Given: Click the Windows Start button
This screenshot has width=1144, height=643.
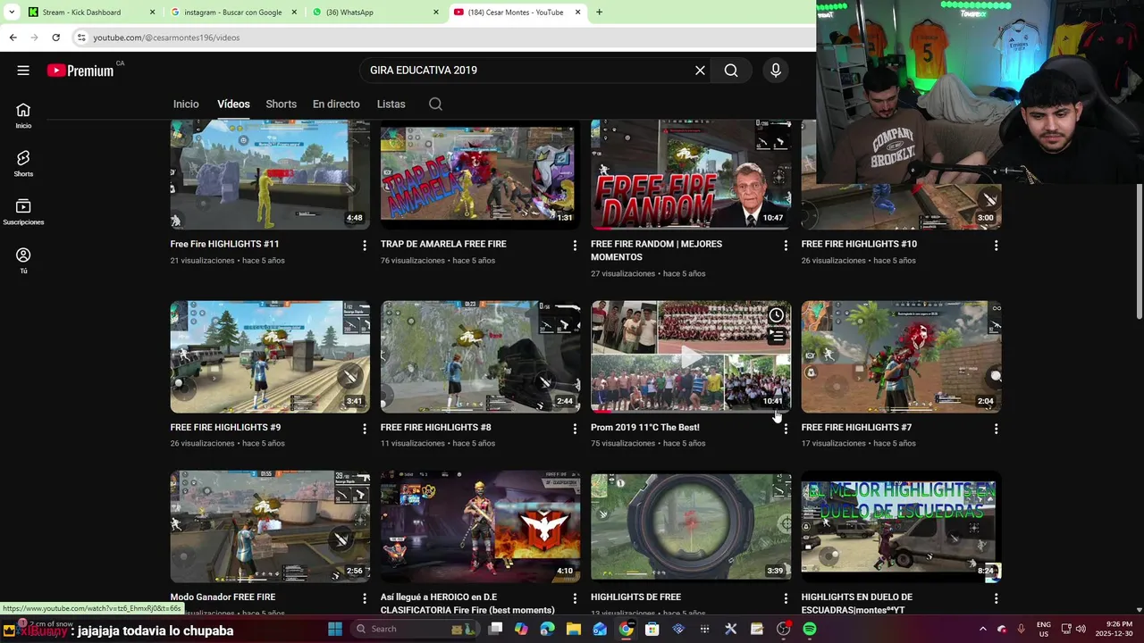Looking at the screenshot, I should point(335,629).
